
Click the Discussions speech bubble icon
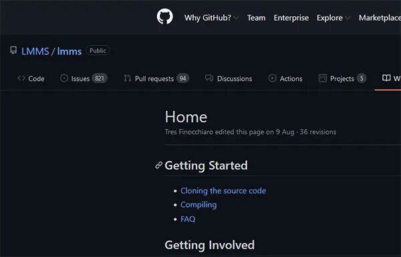209,78
